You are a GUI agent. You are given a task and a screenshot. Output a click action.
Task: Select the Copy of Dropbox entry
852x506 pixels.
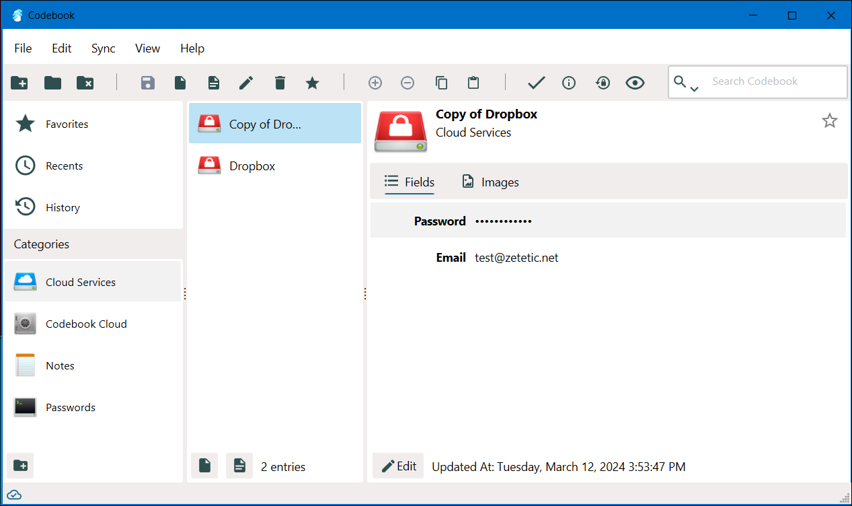[275, 124]
